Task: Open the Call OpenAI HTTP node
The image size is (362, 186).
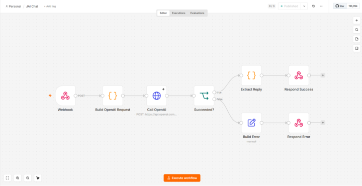Action: [156, 96]
